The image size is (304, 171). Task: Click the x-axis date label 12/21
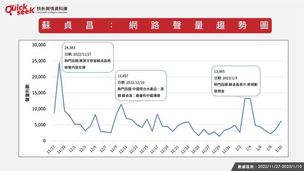pos(174,149)
